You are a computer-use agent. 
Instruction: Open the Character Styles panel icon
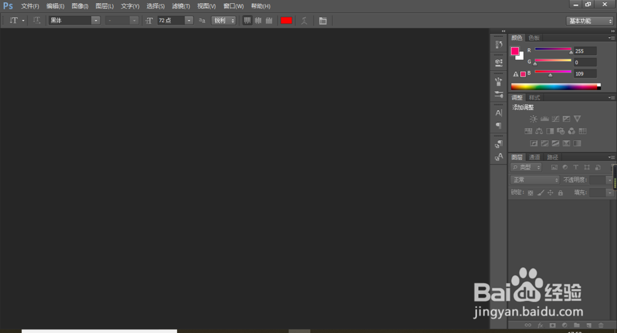[x=499, y=157]
